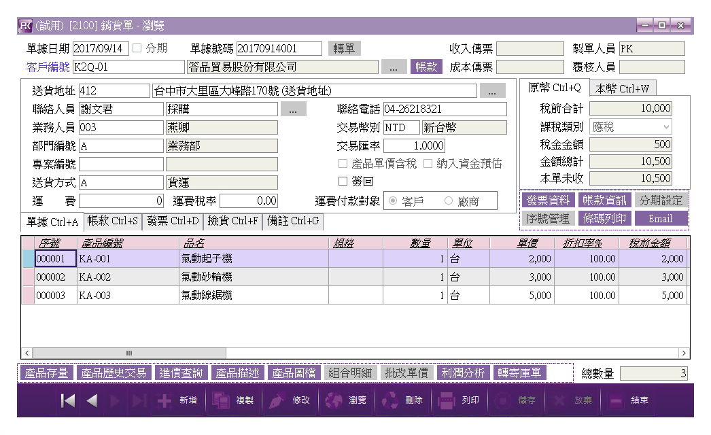Open 產品圖檔
Viewport: 711px width, 435px height.
click(294, 373)
